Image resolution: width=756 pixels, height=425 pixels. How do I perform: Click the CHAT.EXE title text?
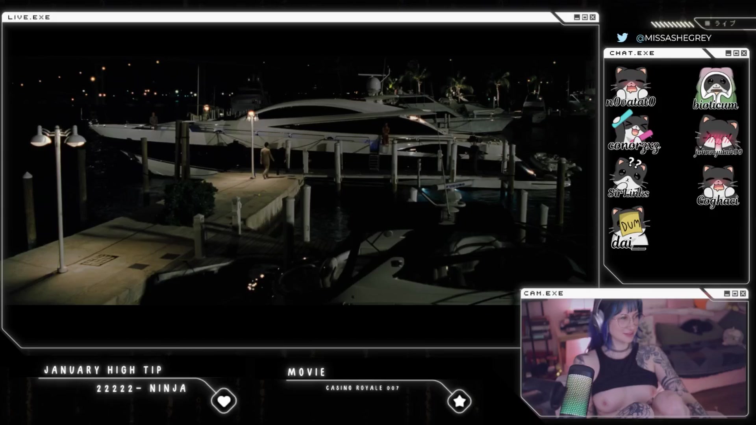(632, 53)
